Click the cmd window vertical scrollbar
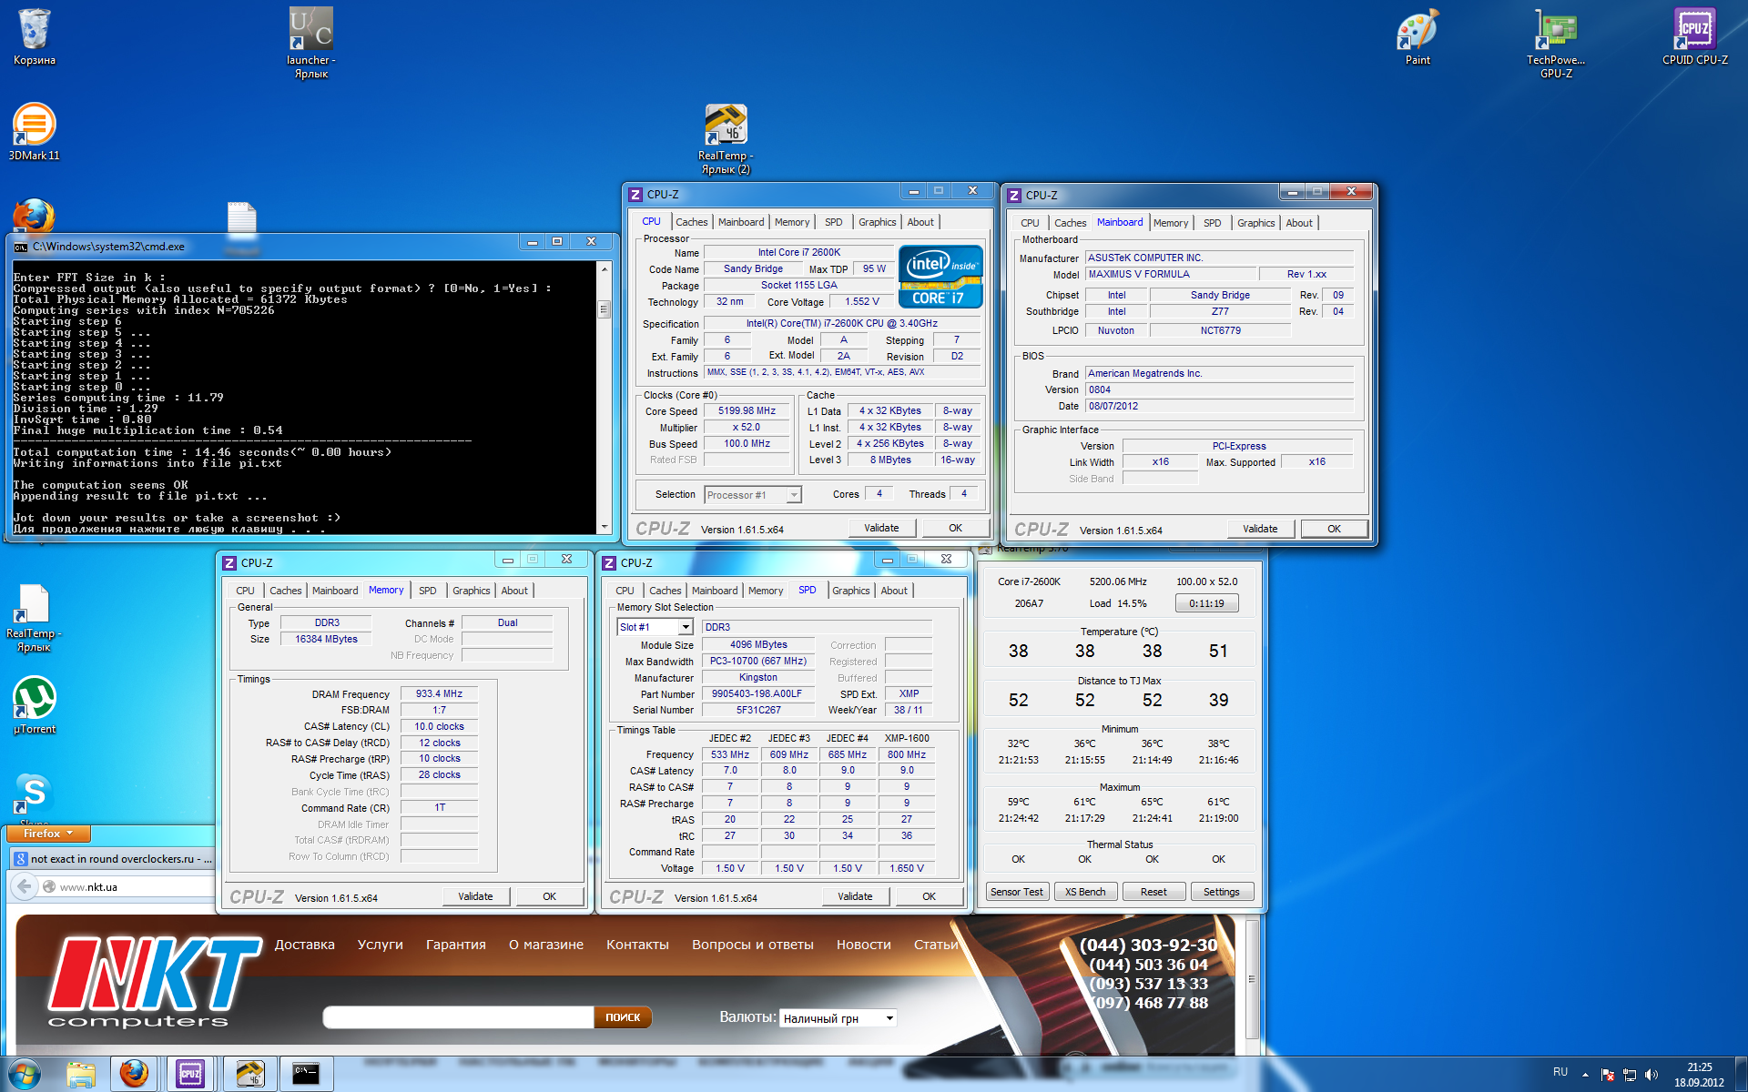1748x1092 pixels. click(x=604, y=398)
